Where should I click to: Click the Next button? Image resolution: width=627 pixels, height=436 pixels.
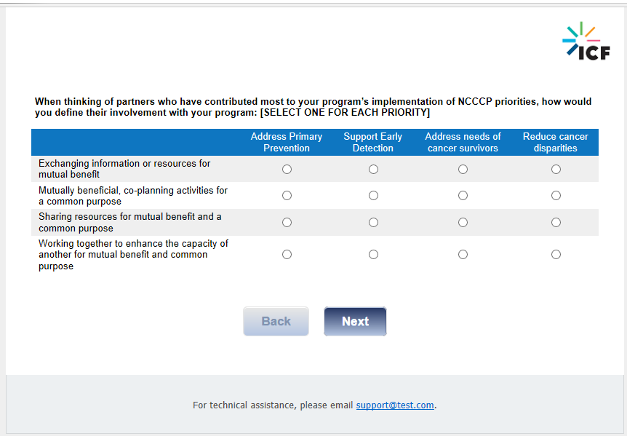click(x=355, y=322)
